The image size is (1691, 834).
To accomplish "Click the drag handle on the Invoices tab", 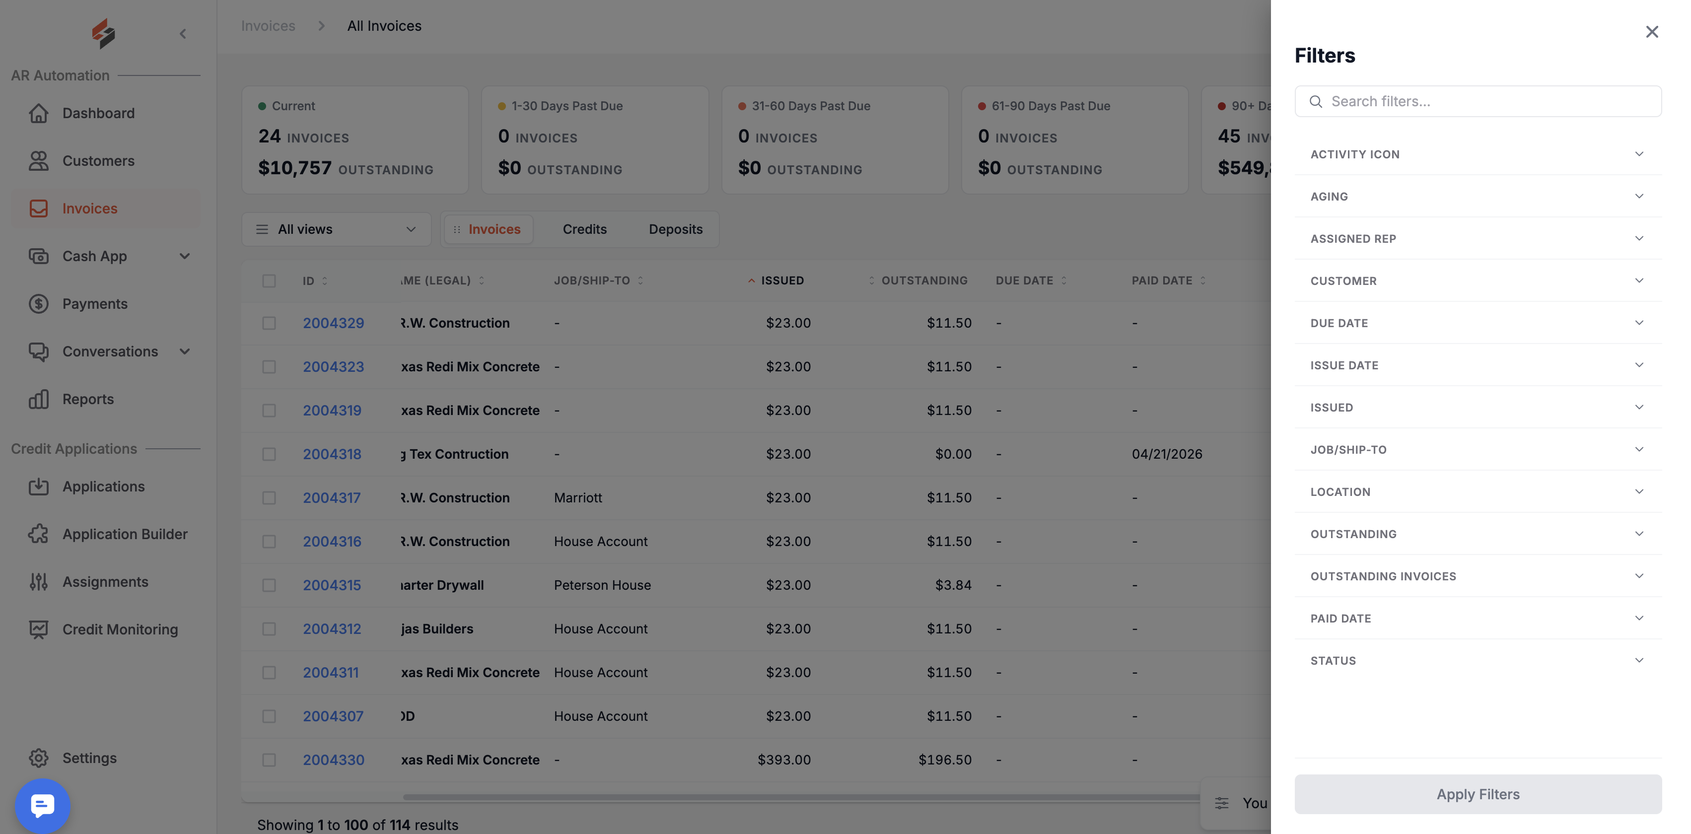I will coord(457,230).
